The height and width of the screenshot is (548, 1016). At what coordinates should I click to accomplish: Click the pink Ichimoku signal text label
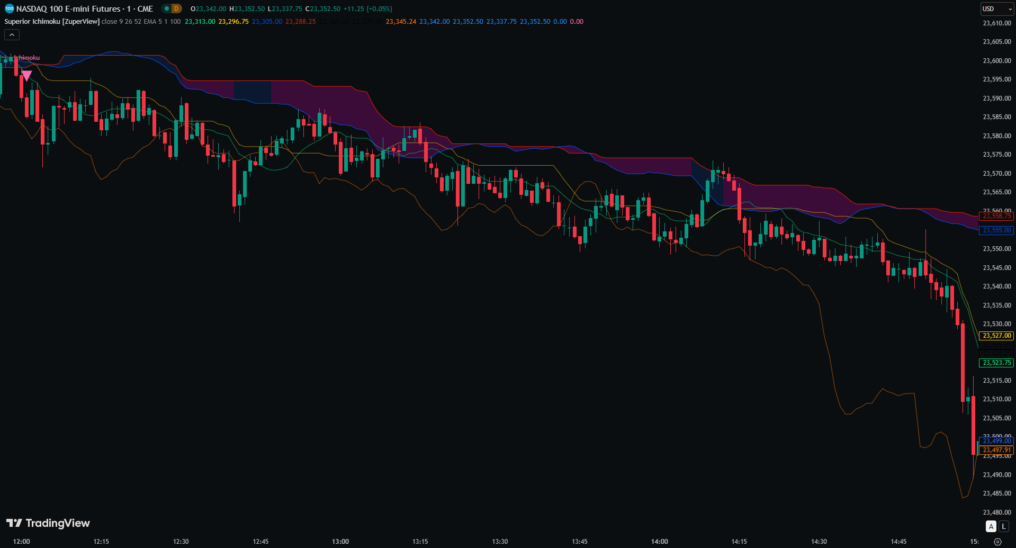click(28, 58)
